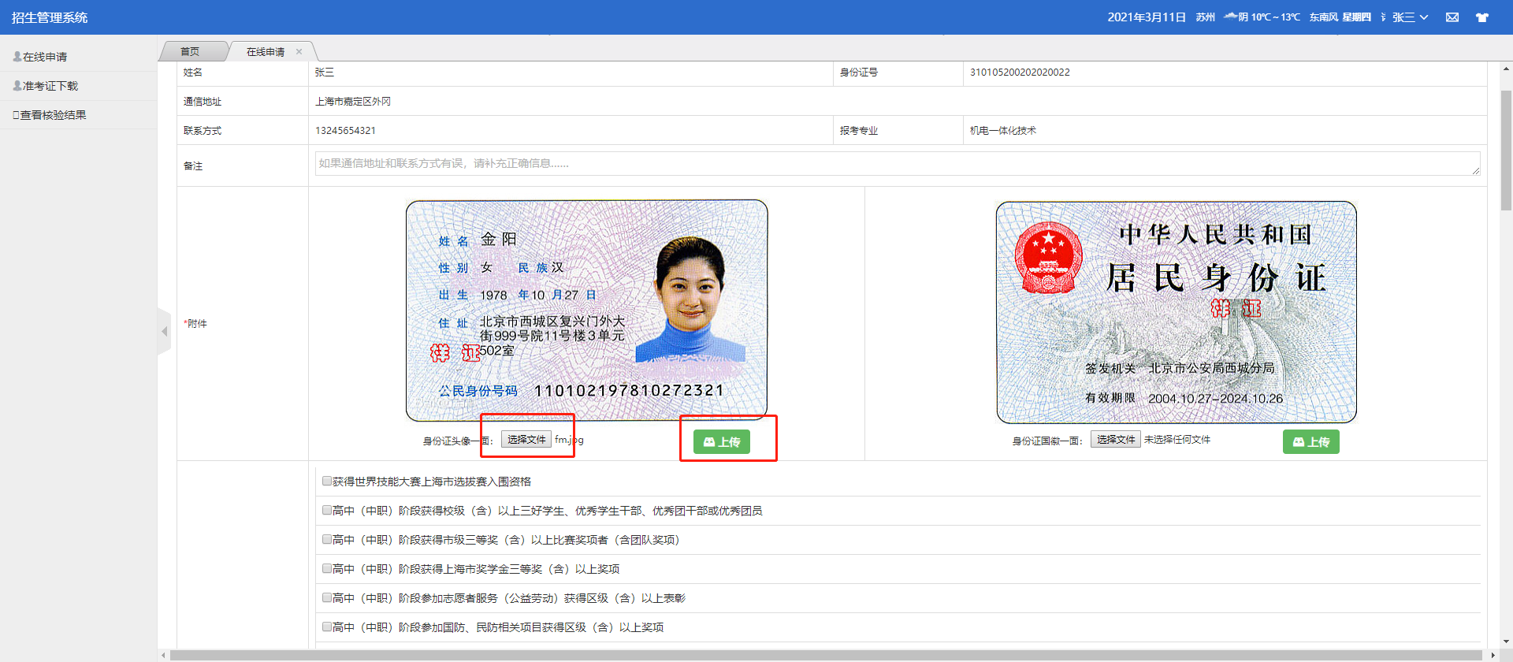Check 参加国防、民防相关项目 option
This screenshot has height=662, width=1513.
click(327, 627)
